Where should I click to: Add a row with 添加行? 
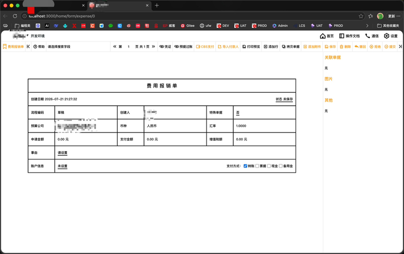click(x=271, y=47)
